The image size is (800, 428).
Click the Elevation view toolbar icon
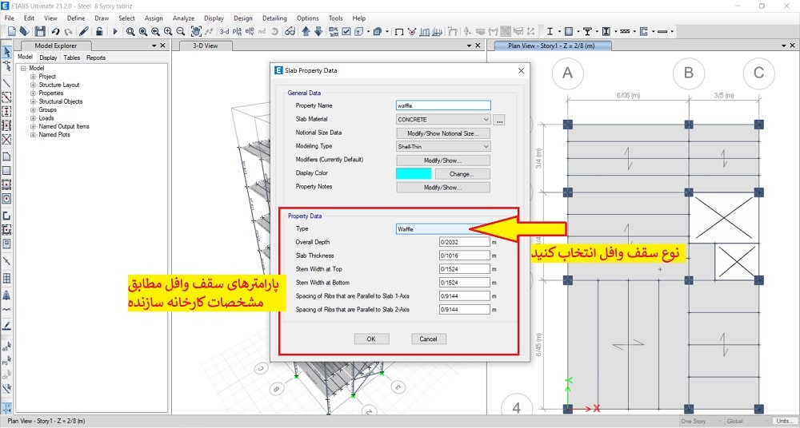point(250,31)
